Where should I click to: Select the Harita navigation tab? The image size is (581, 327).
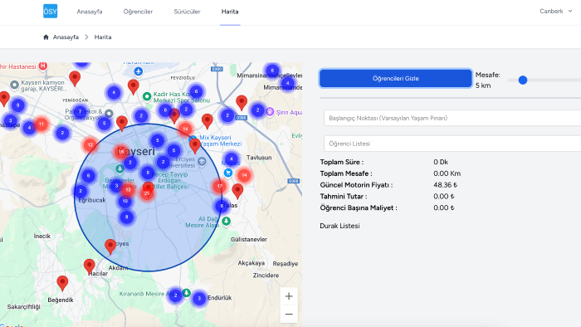230,12
